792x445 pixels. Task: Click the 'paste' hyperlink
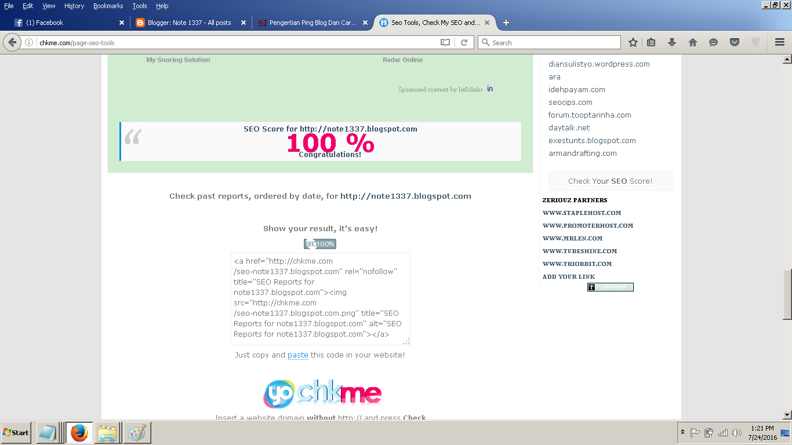(298, 355)
